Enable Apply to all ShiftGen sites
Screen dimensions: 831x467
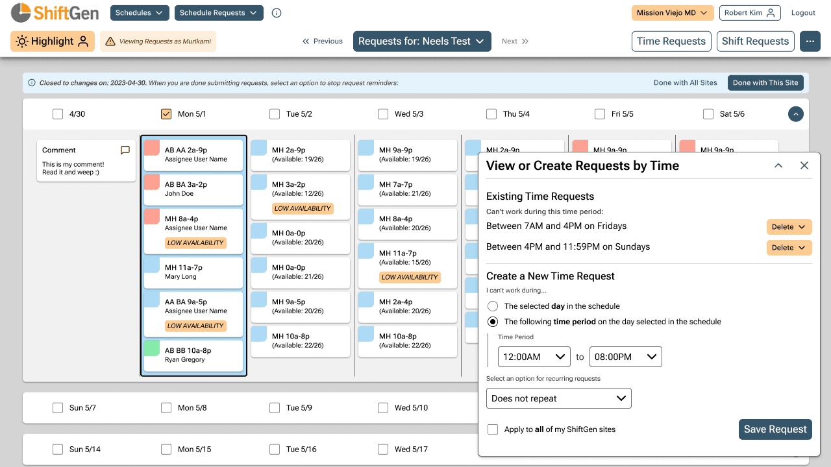493,429
